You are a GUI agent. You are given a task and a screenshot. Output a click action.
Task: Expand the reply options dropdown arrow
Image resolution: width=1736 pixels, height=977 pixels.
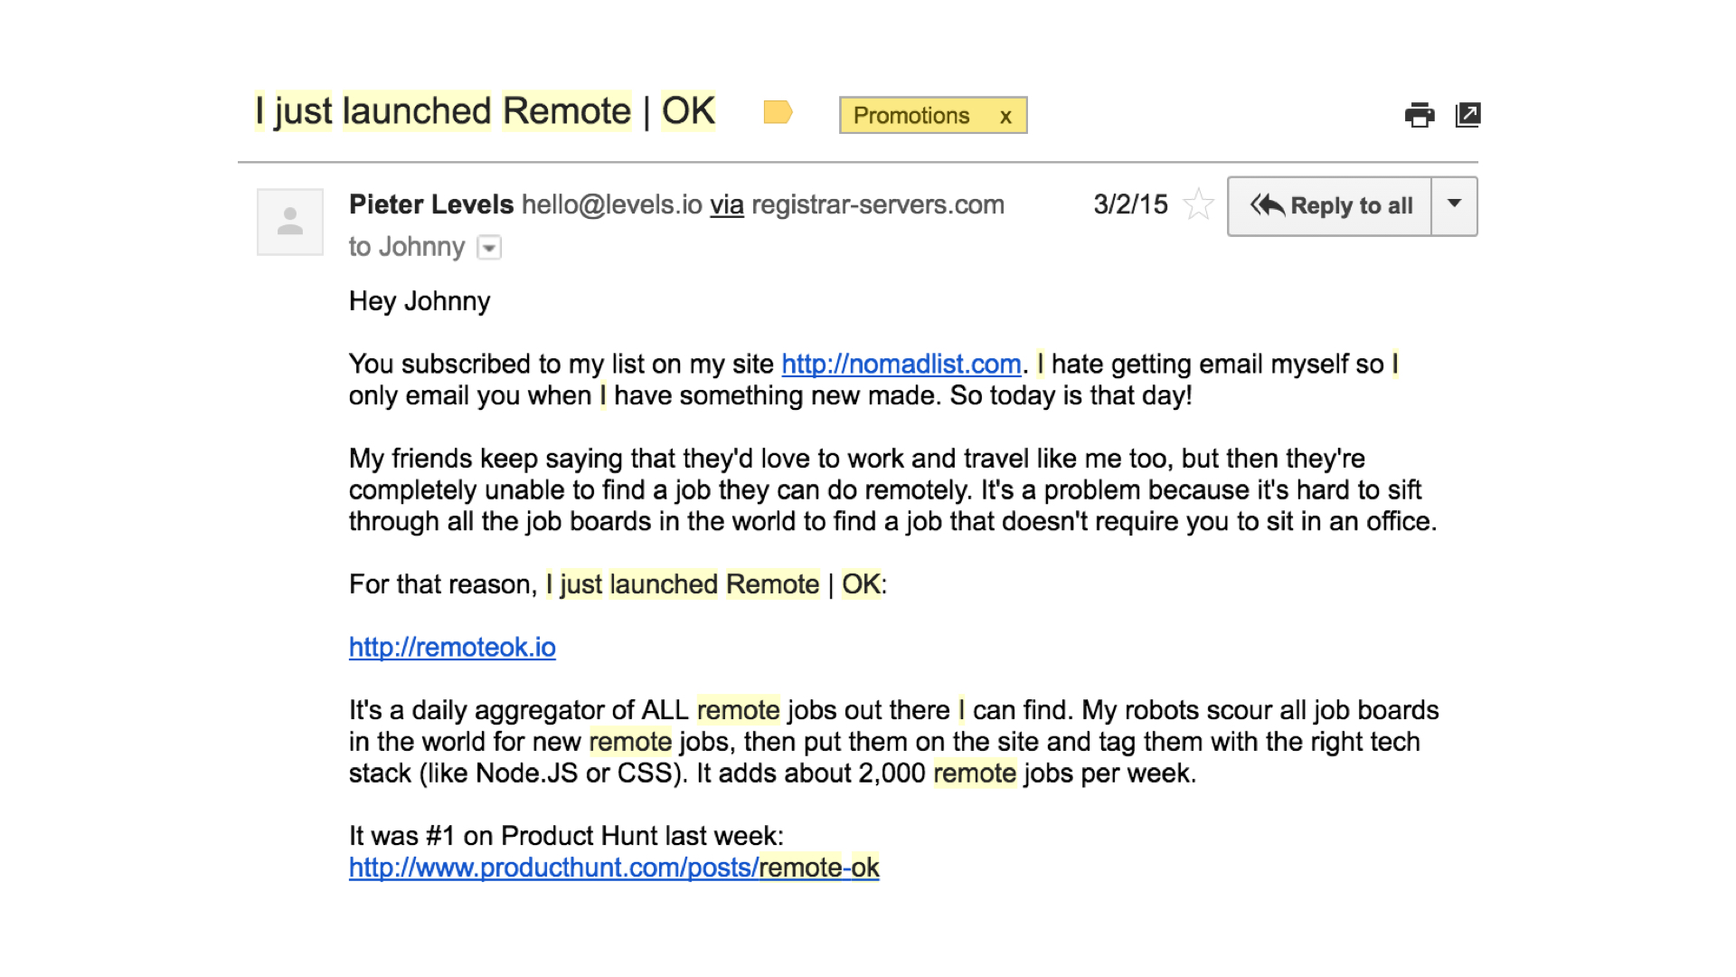pyautogui.click(x=1454, y=206)
